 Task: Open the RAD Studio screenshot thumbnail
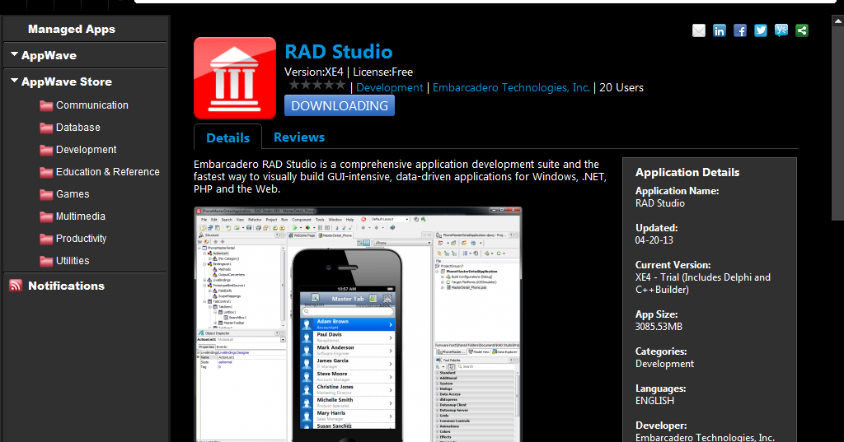click(358, 324)
